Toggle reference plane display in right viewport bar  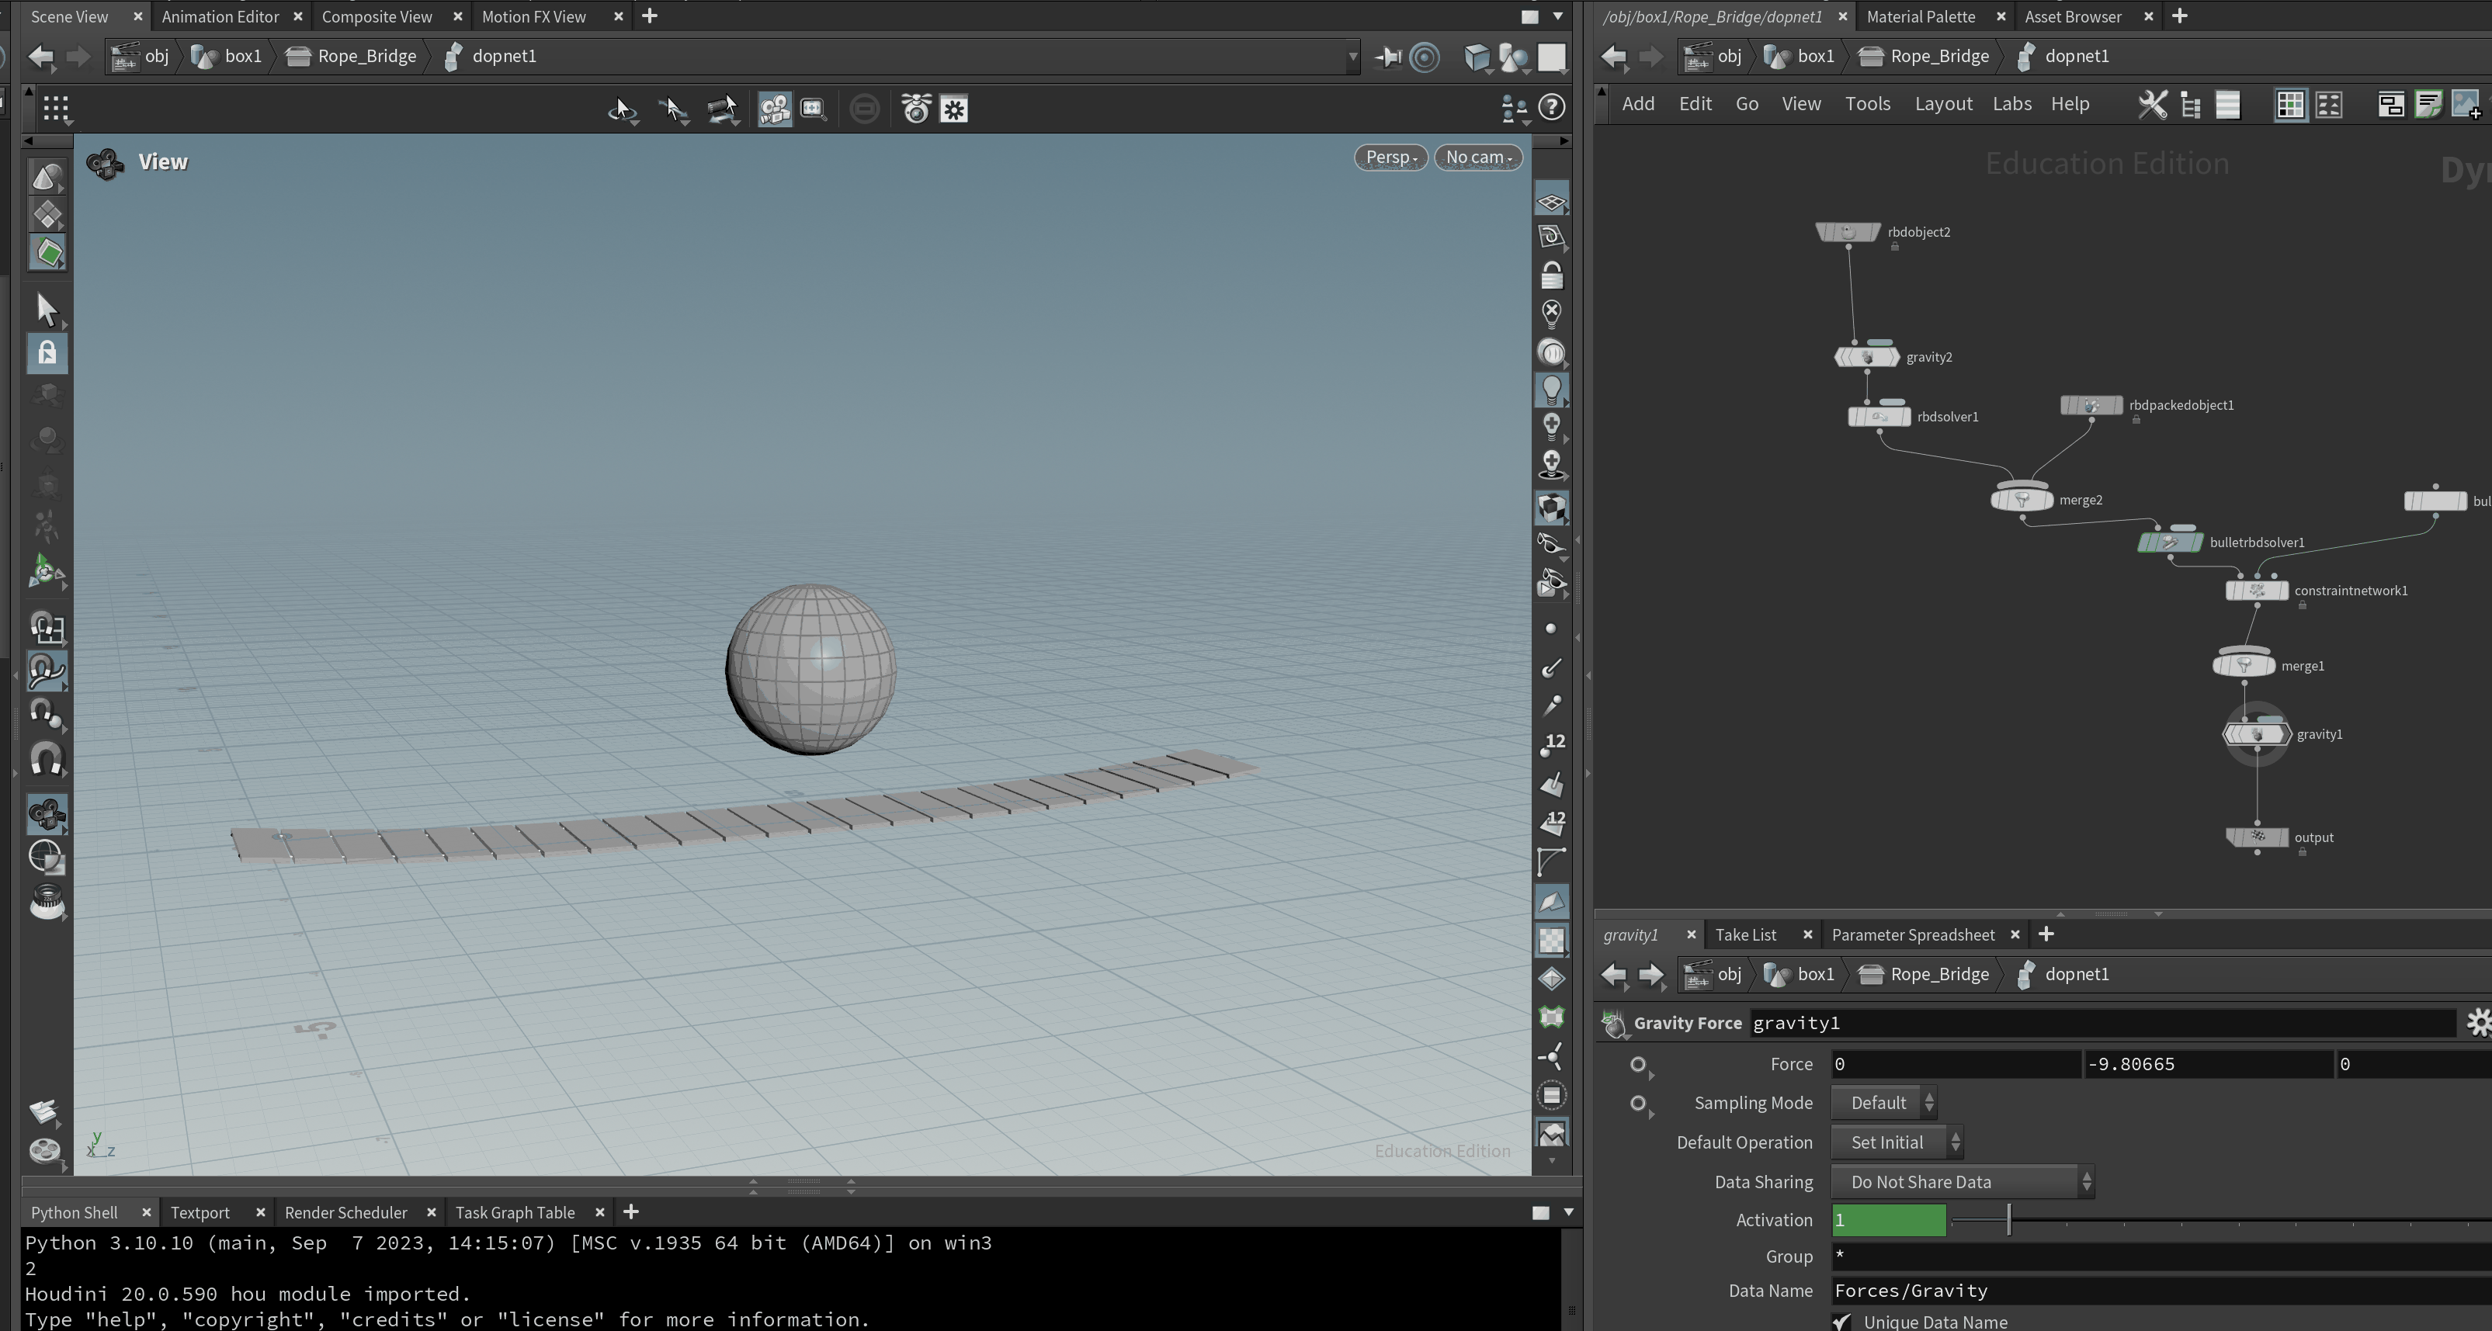(x=1552, y=202)
